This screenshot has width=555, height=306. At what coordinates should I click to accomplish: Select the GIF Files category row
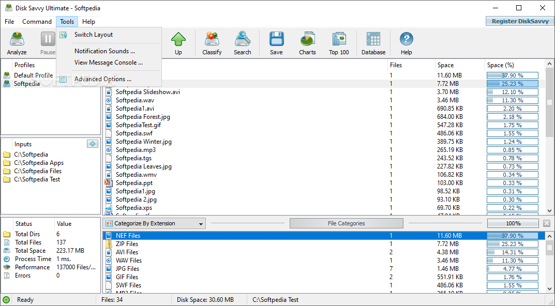(324, 277)
